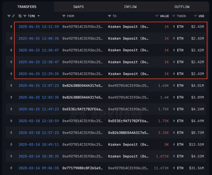Image resolution: width=212 pixels, height=175 pixels.
Task: Click the ETH token on the $13.55M row
Action: point(180,145)
